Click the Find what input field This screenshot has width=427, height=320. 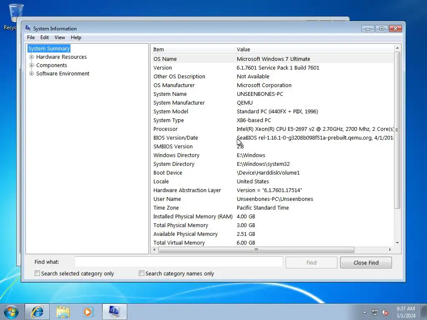(178, 262)
